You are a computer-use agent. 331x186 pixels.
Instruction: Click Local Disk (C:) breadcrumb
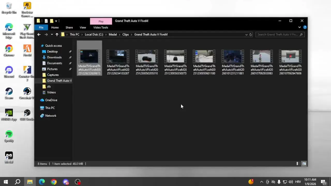(x=94, y=34)
